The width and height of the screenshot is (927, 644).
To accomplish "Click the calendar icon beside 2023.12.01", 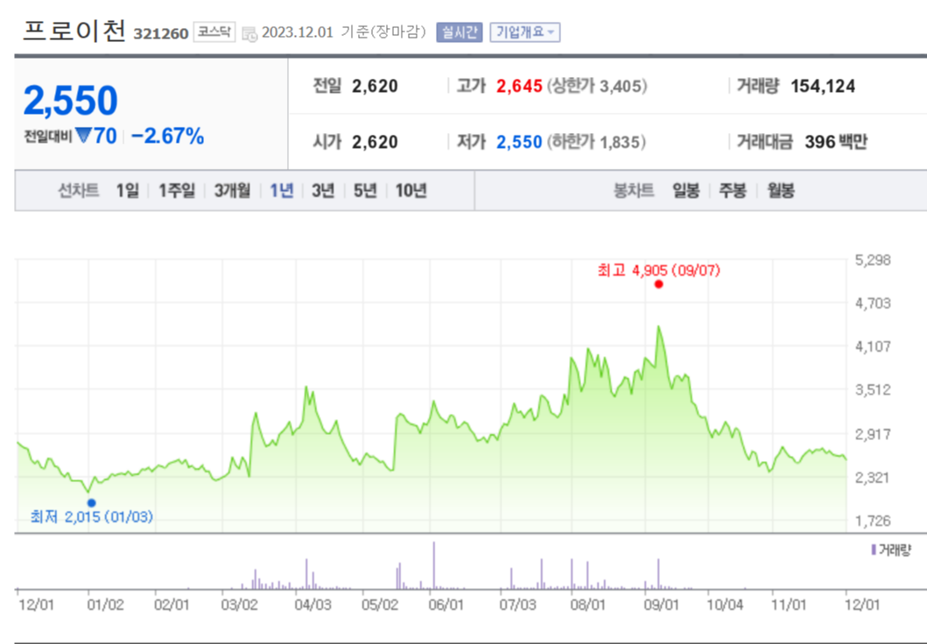I will pyautogui.click(x=249, y=33).
